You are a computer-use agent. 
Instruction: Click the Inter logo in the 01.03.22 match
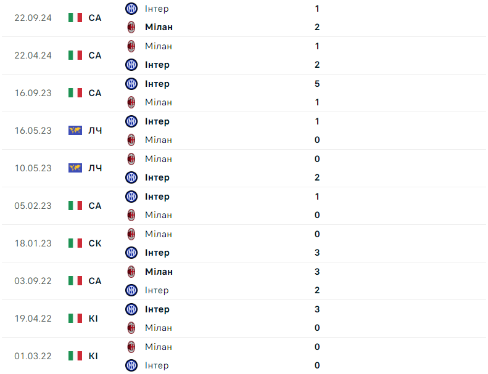click(131, 365)
